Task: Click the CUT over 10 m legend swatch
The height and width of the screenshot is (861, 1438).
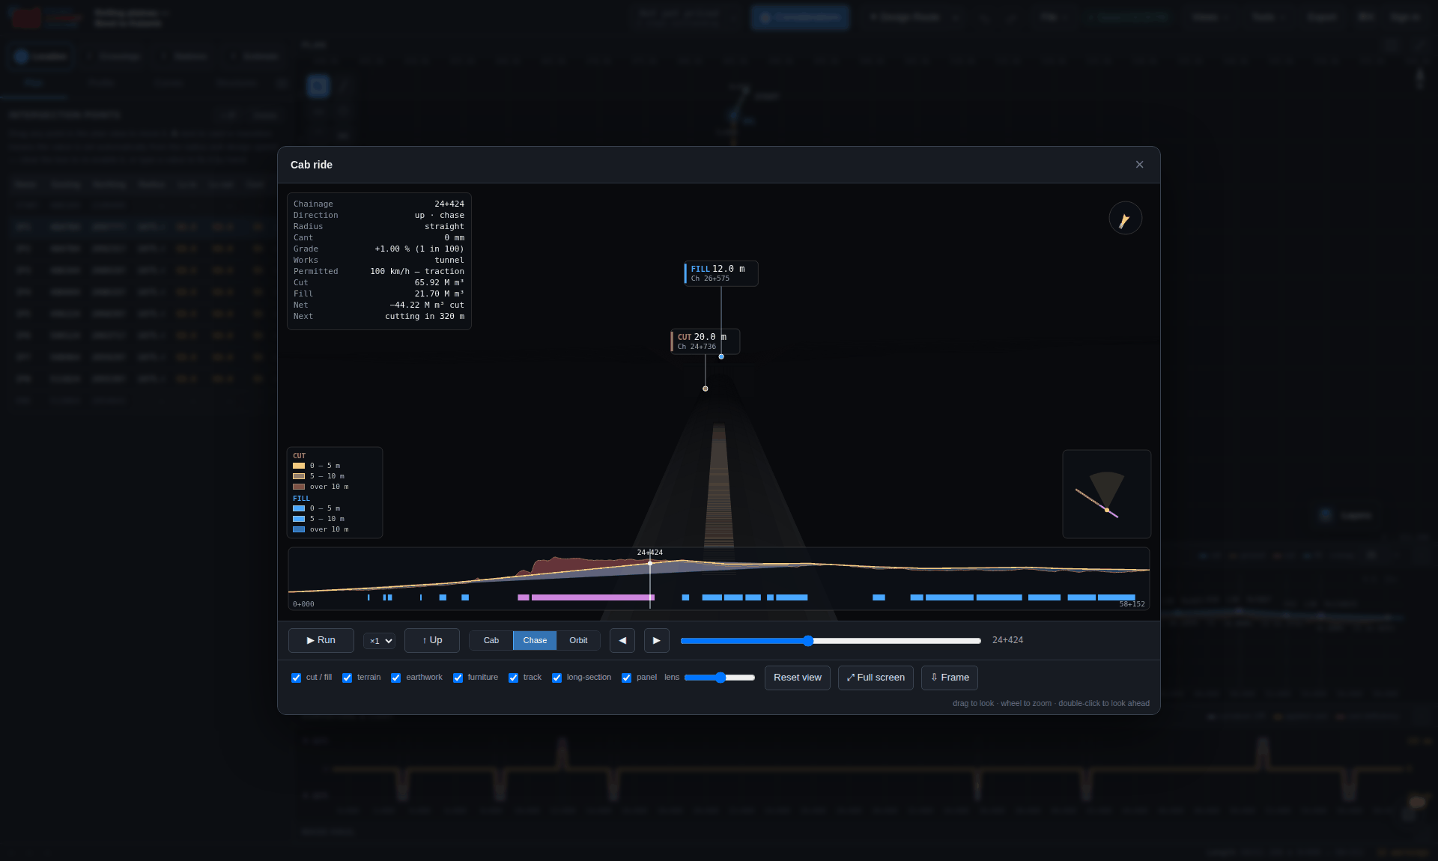Action: click(x=299, y=487)
